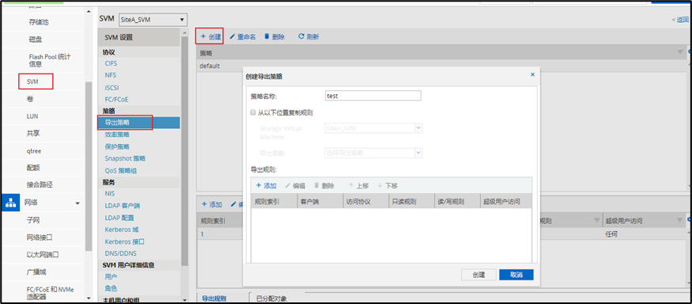
Task: Click the blue Network section icon
Action: [x=10, y=203]
